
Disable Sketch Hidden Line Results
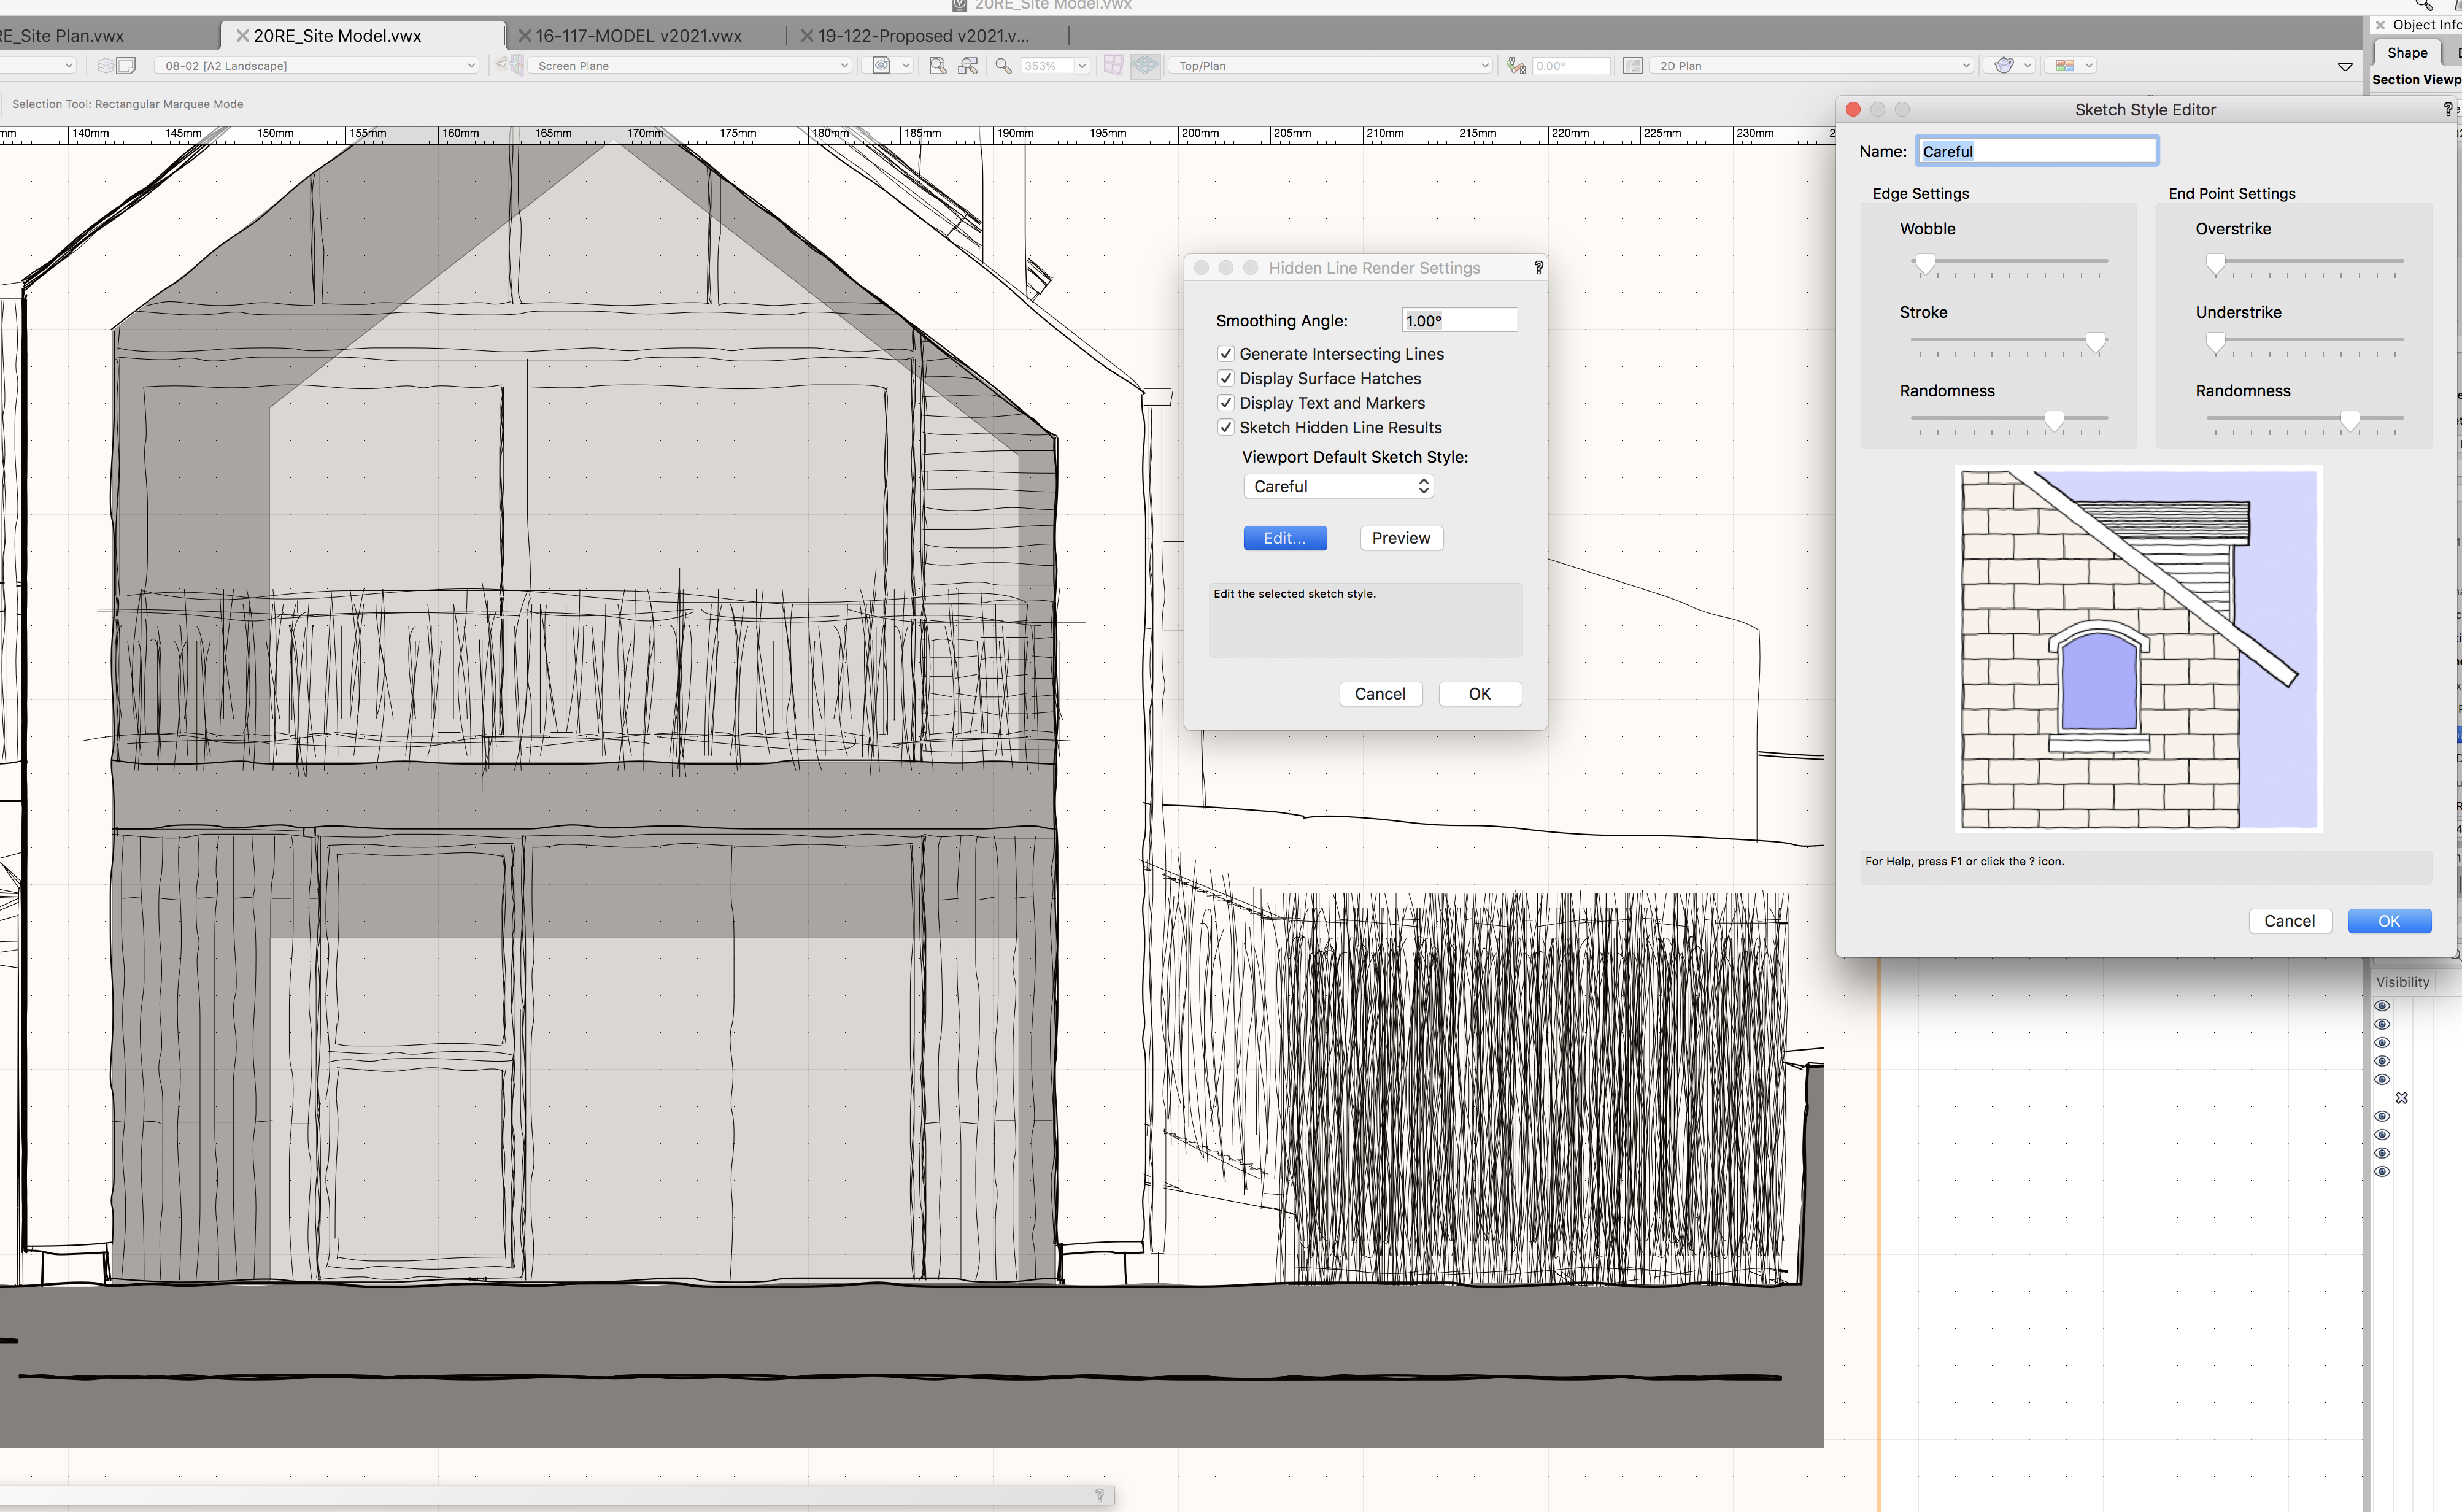pos(1226,427)
